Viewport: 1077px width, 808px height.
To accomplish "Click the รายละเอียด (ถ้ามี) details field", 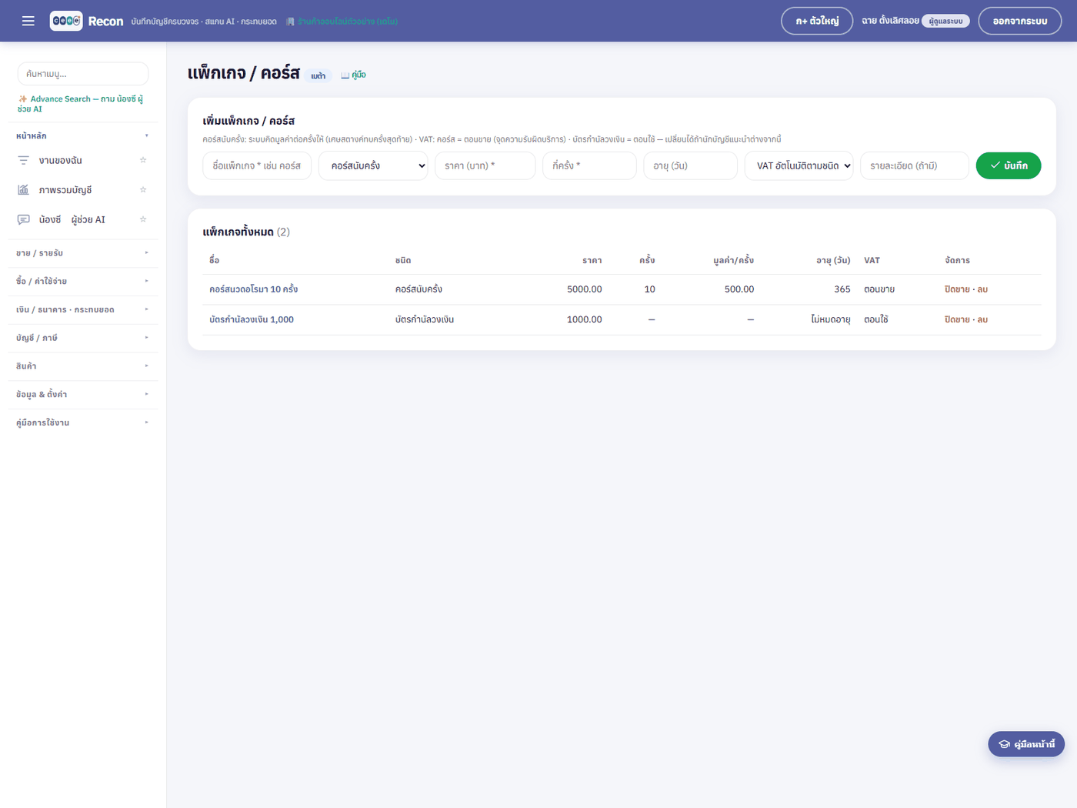I will 914,165.
